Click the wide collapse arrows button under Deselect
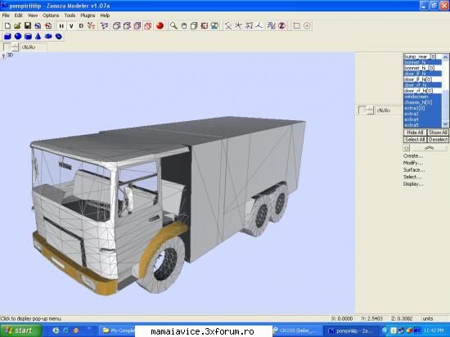 429,148
